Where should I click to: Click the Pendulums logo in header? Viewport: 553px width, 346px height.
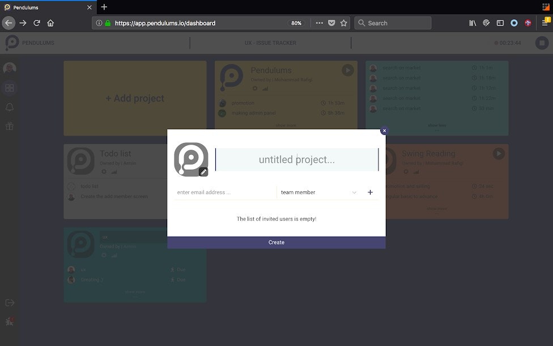tap(12, 43)
